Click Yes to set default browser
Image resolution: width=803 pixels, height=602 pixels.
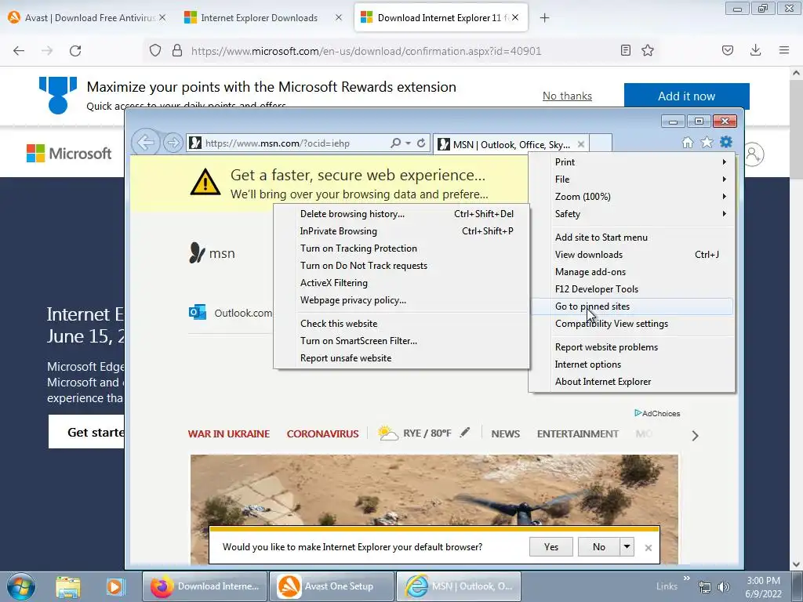click(x=551, y=546)
